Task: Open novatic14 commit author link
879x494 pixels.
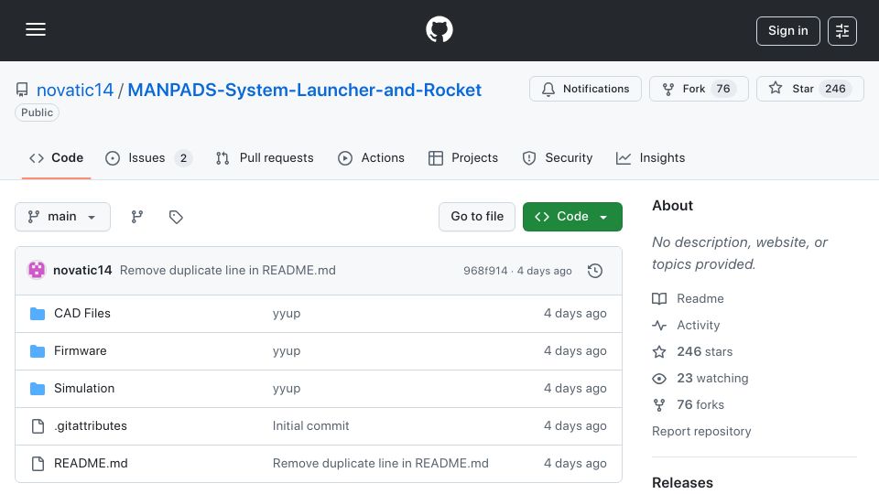Action: 82,270
